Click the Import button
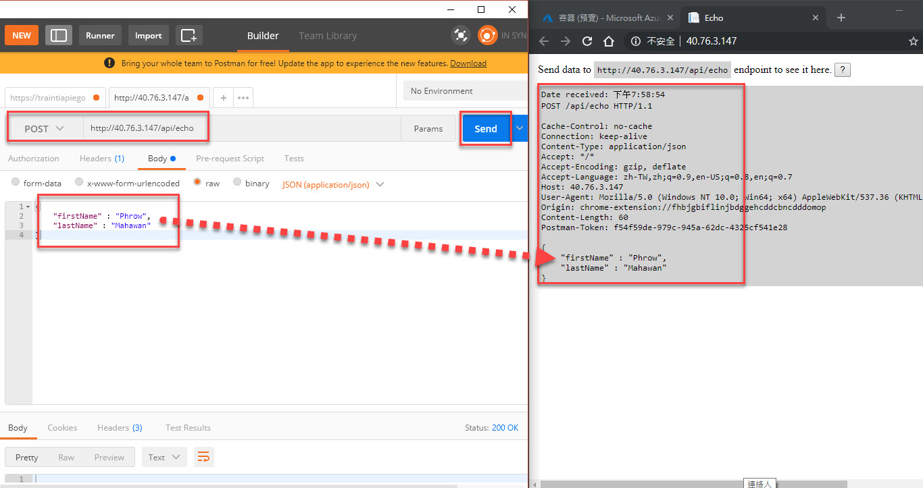The image size is (923, 488). [148, 35]
